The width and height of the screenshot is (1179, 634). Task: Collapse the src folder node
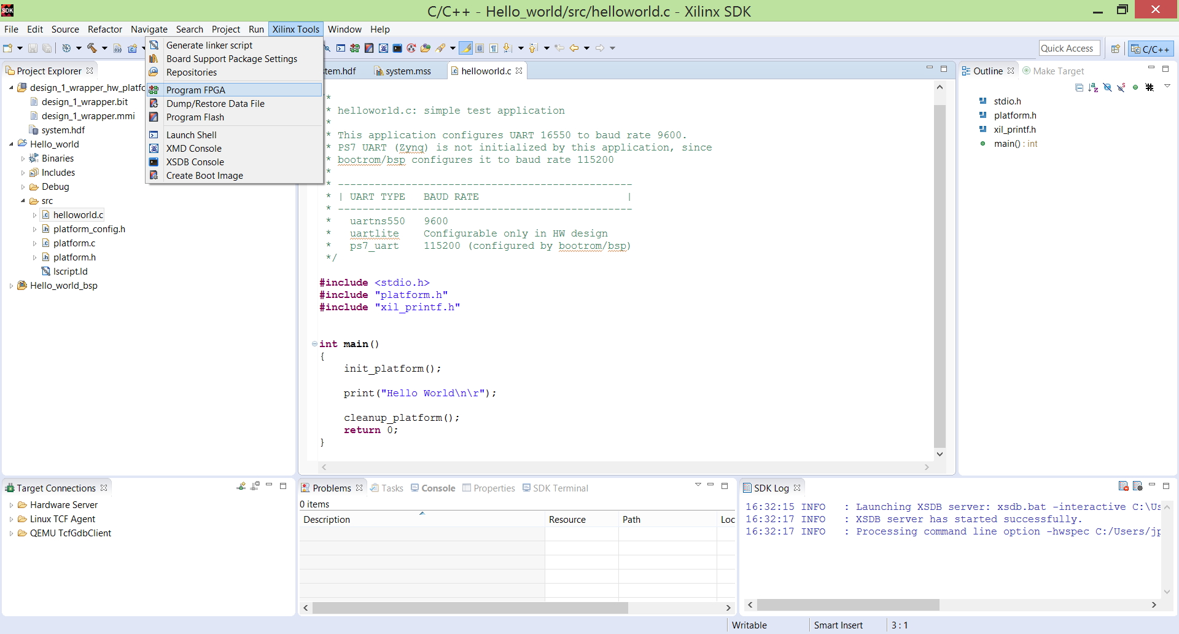click(x=23, y=201)
